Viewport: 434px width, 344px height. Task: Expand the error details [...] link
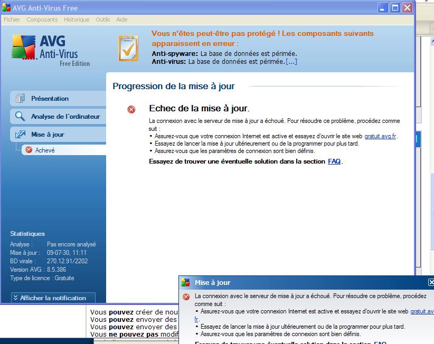pyautogui.click(x=291, y=61)
